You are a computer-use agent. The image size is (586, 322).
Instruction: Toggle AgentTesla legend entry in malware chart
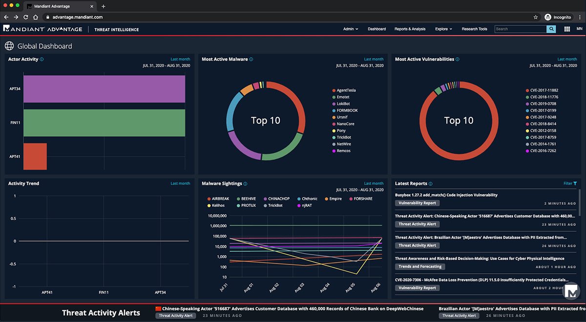(346, 90)
